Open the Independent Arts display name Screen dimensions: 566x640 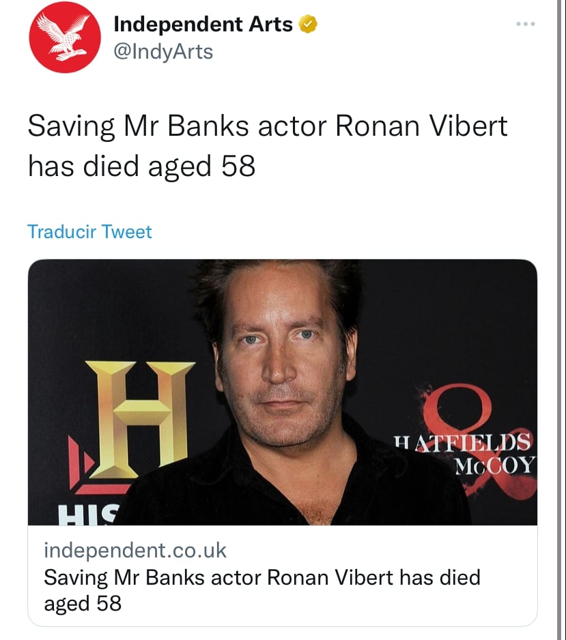[203, 24]
